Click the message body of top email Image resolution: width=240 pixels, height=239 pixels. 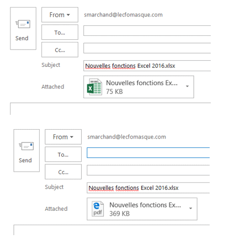(x=110, y=109)
